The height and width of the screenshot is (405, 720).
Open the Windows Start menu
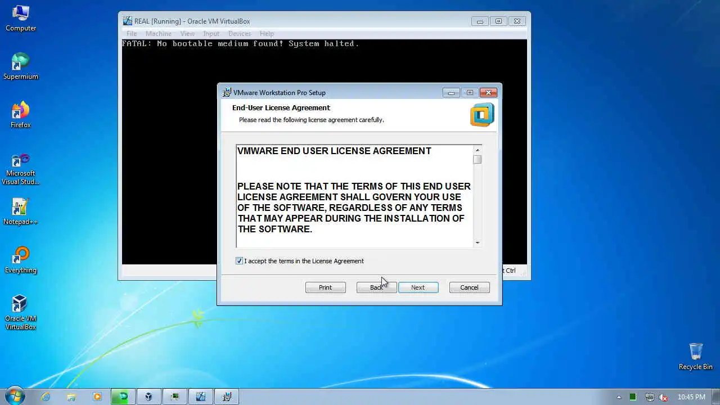15,397
